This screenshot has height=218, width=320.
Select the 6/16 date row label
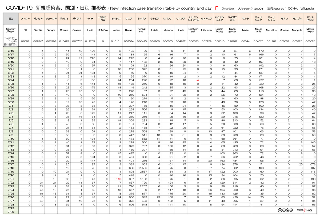click(11, 51)
